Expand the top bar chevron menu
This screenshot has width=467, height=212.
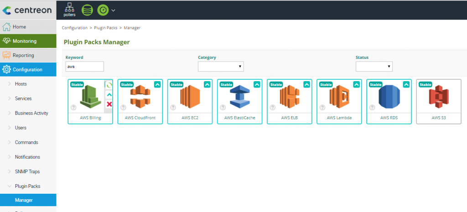pos(113,10)
